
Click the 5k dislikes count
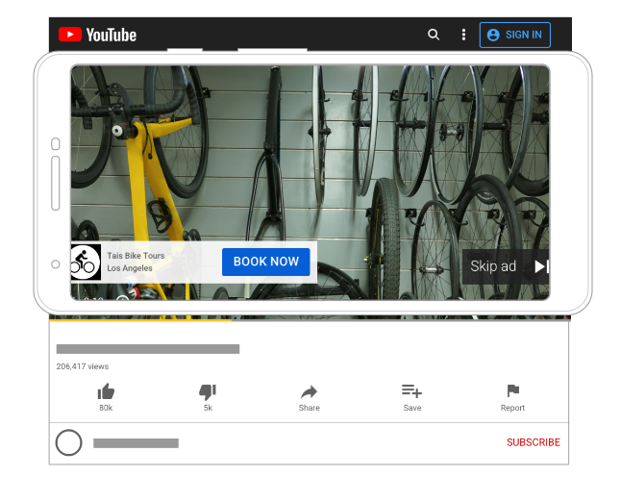click(x=208, y=408)
